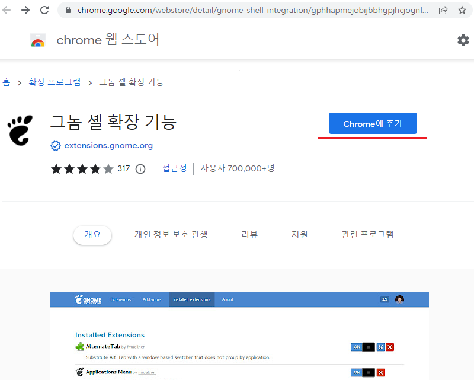Image resolution: width=474 pixels, height=380 pixels.
Task: Reload the current page
Action: coord(45,10)
